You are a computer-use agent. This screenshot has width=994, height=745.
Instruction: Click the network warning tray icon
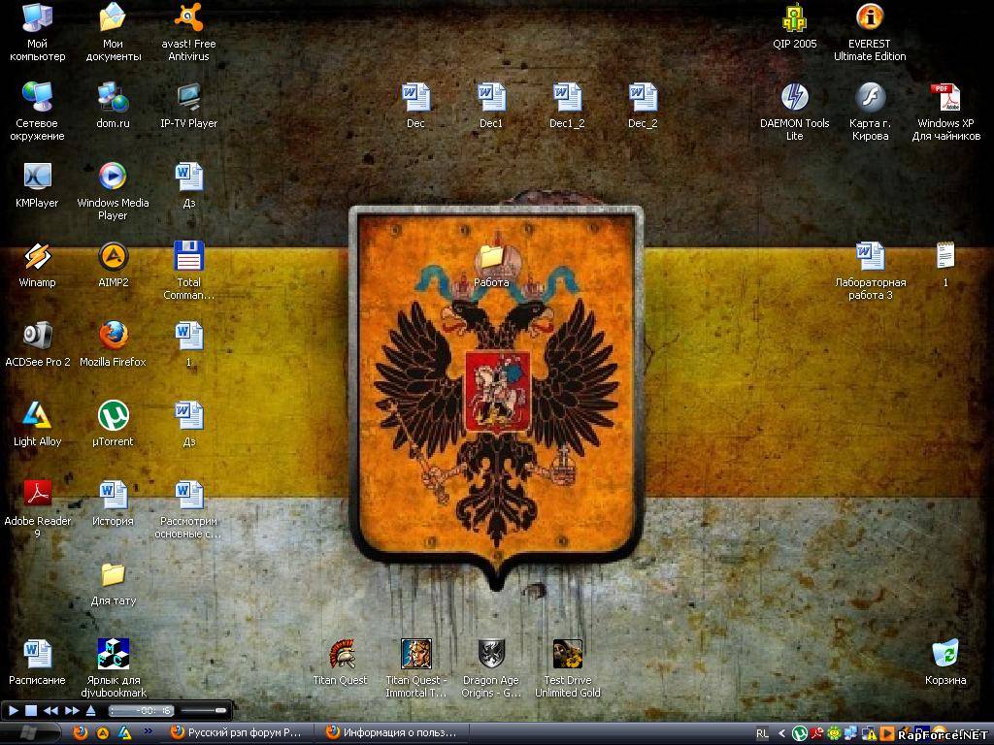point(870,733)
